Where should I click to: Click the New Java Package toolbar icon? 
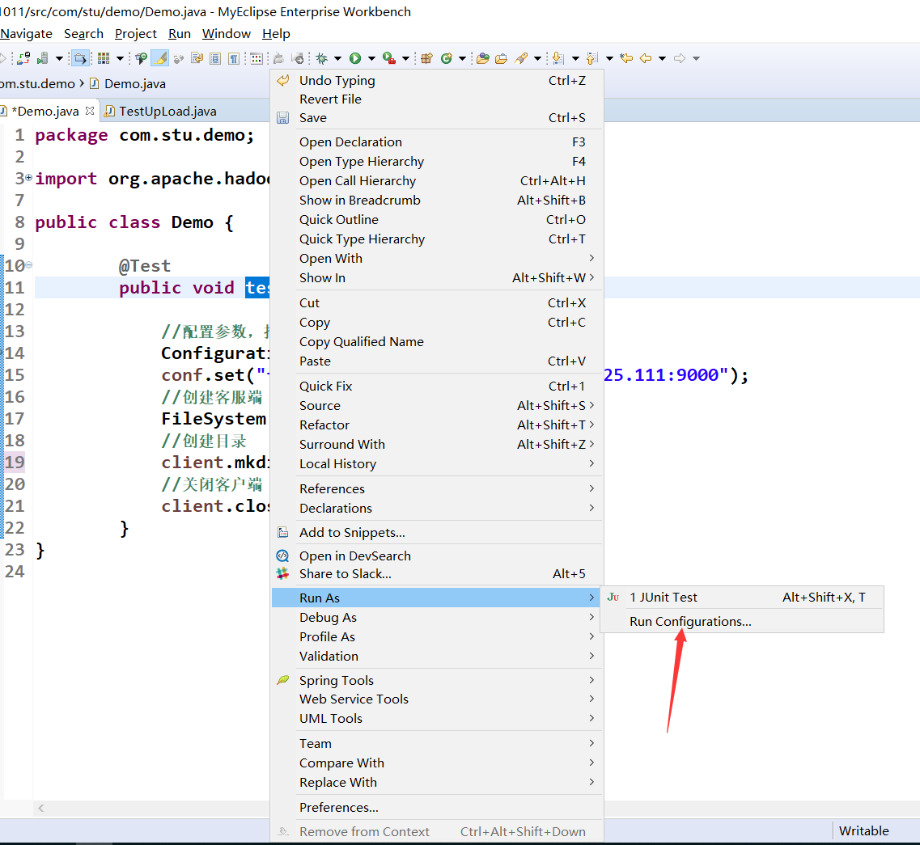[426, 58]
